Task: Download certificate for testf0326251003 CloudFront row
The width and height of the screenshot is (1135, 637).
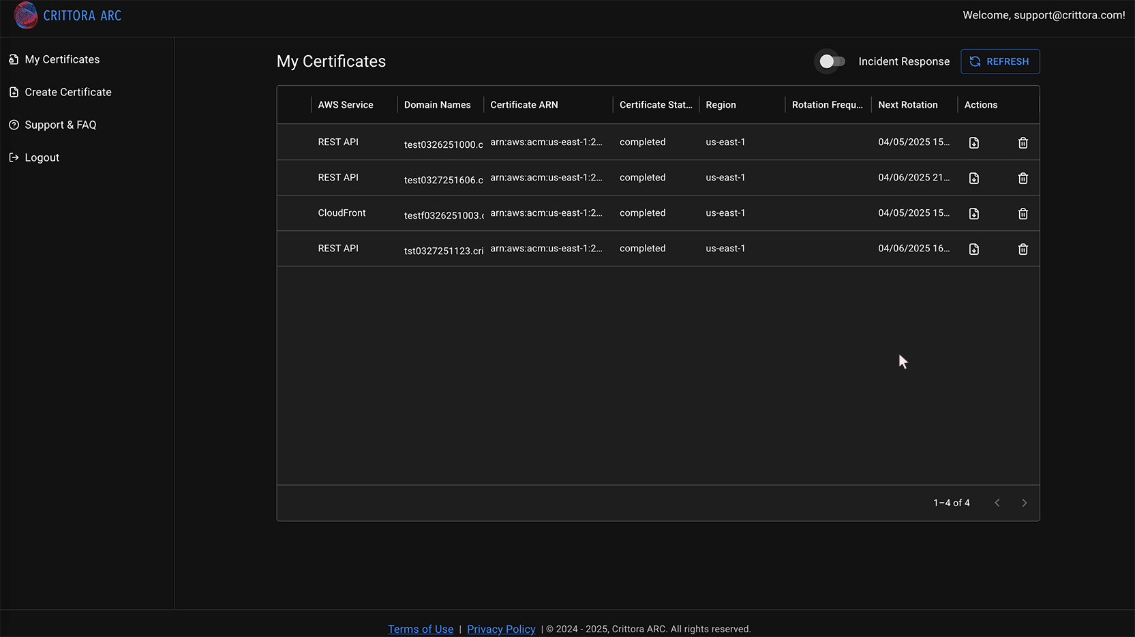Action: (974, 213)
